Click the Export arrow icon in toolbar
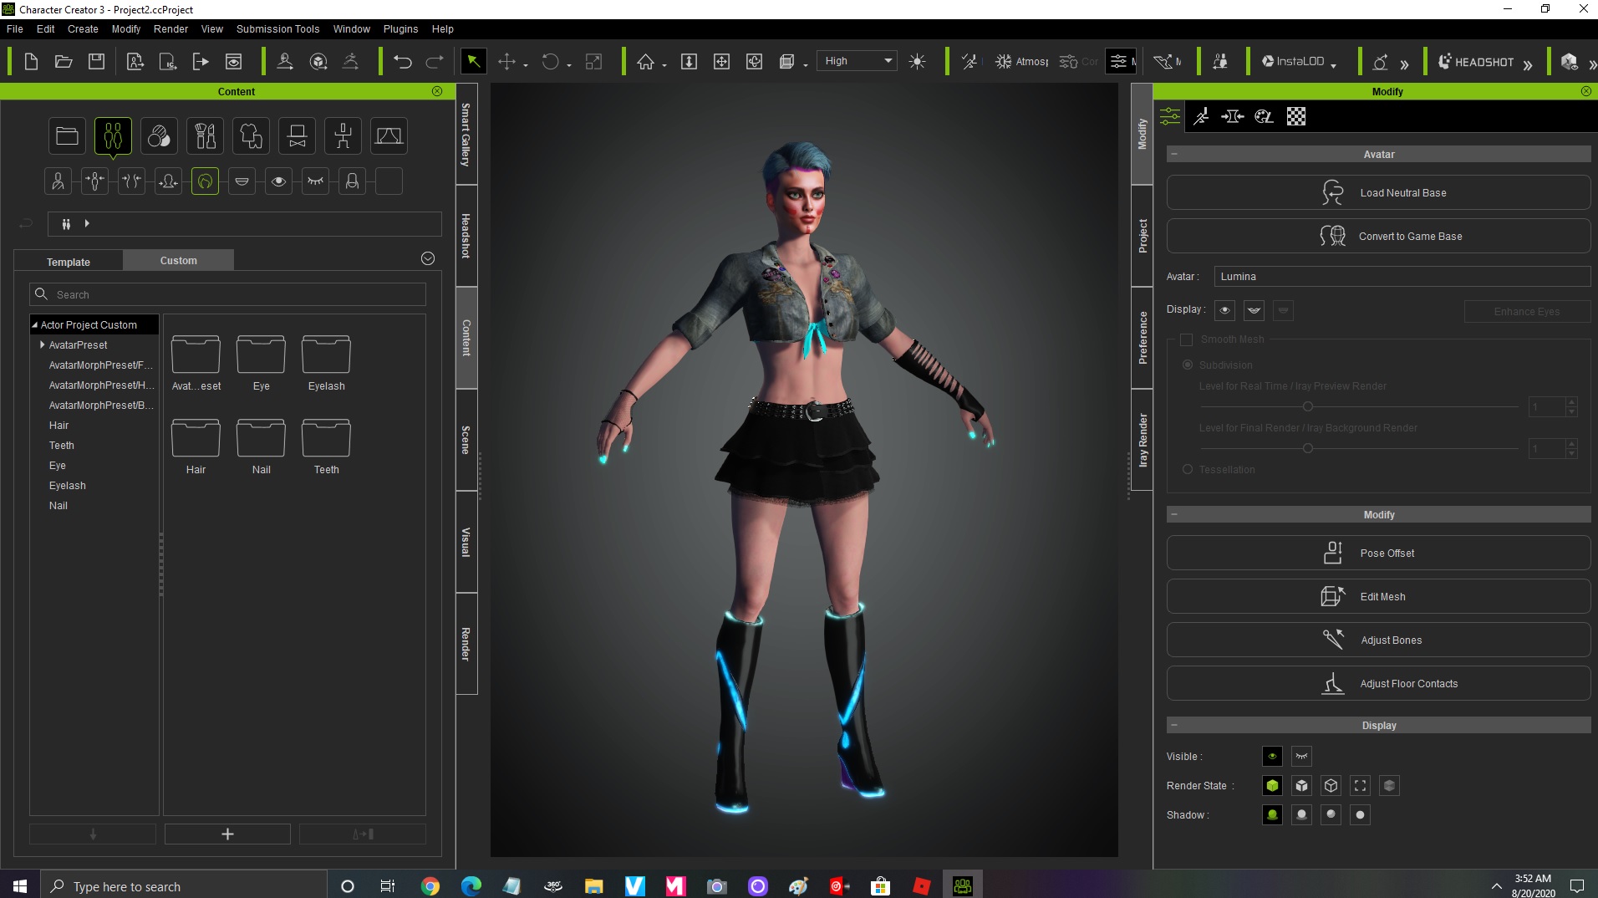Viewport: 1598px width, 898px height. [201, 61]
